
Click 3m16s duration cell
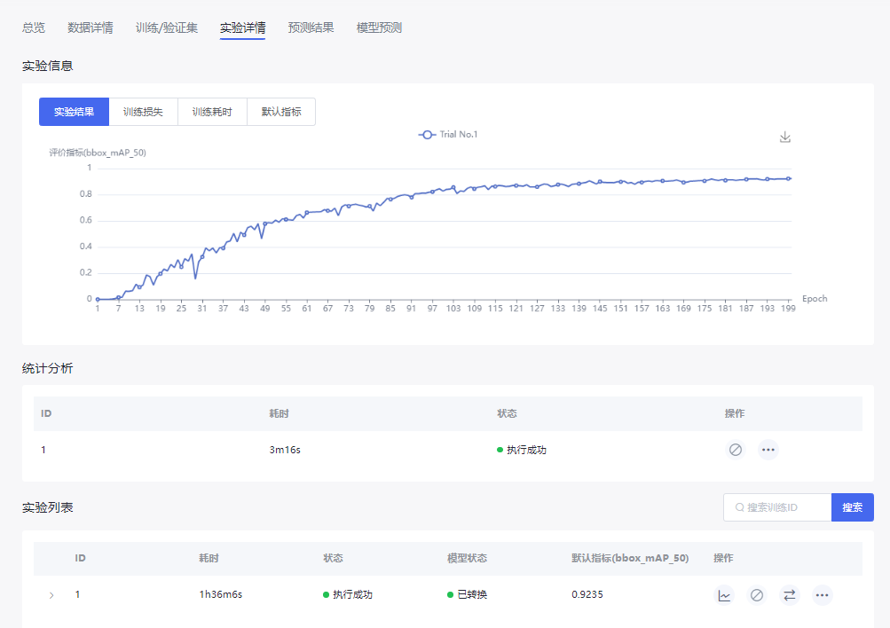click(285, 450)
